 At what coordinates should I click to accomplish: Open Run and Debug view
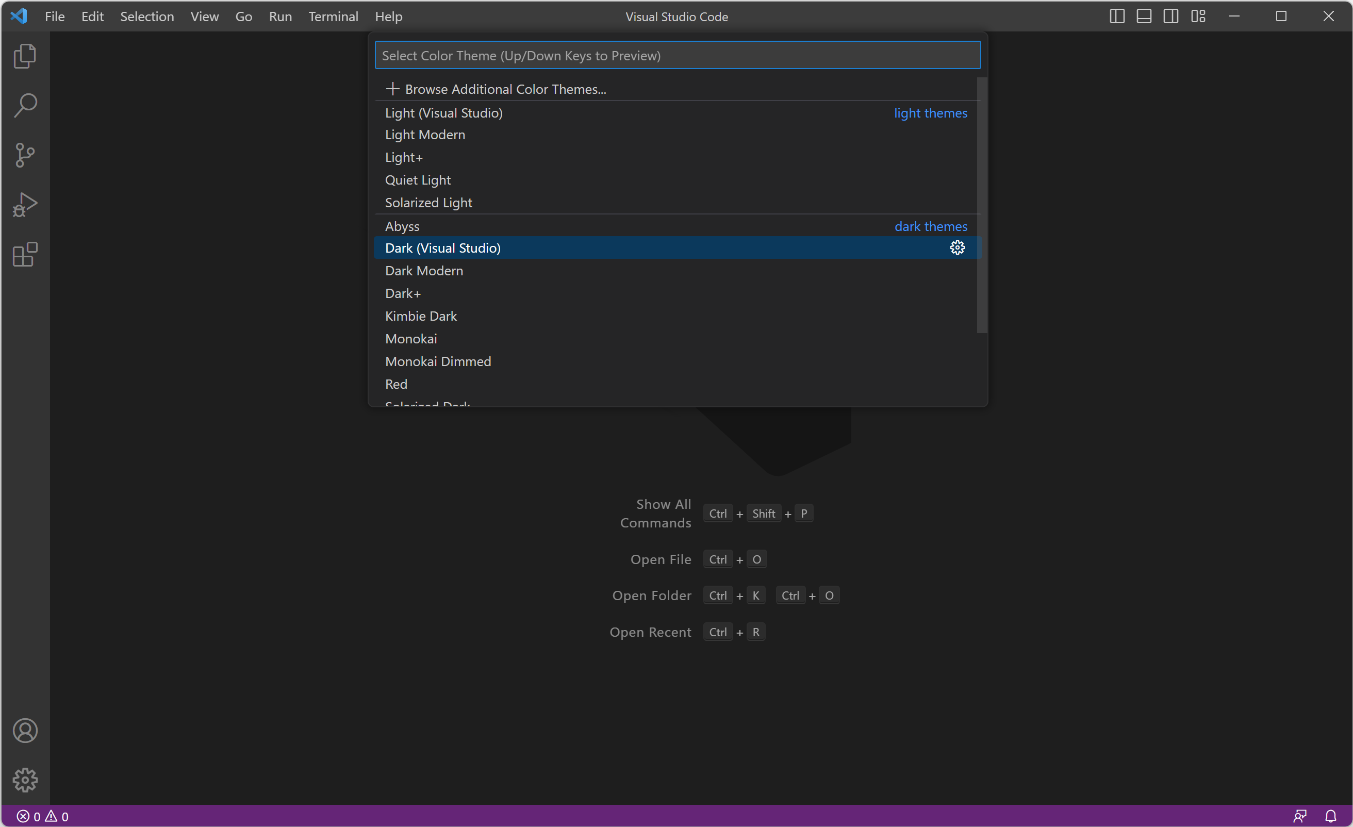(x=25, y=205)
